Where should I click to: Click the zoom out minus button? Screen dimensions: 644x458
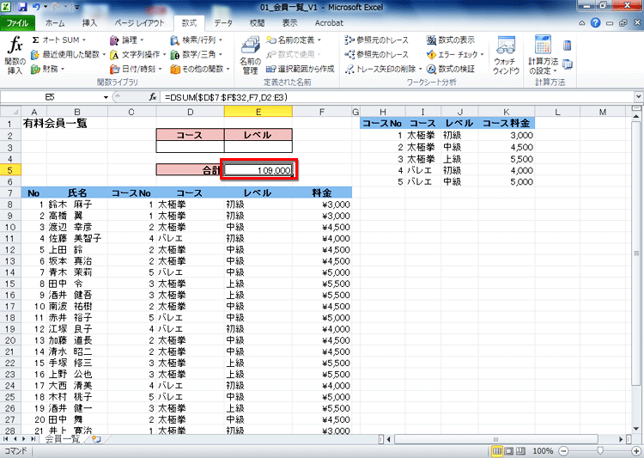(564, 451)
